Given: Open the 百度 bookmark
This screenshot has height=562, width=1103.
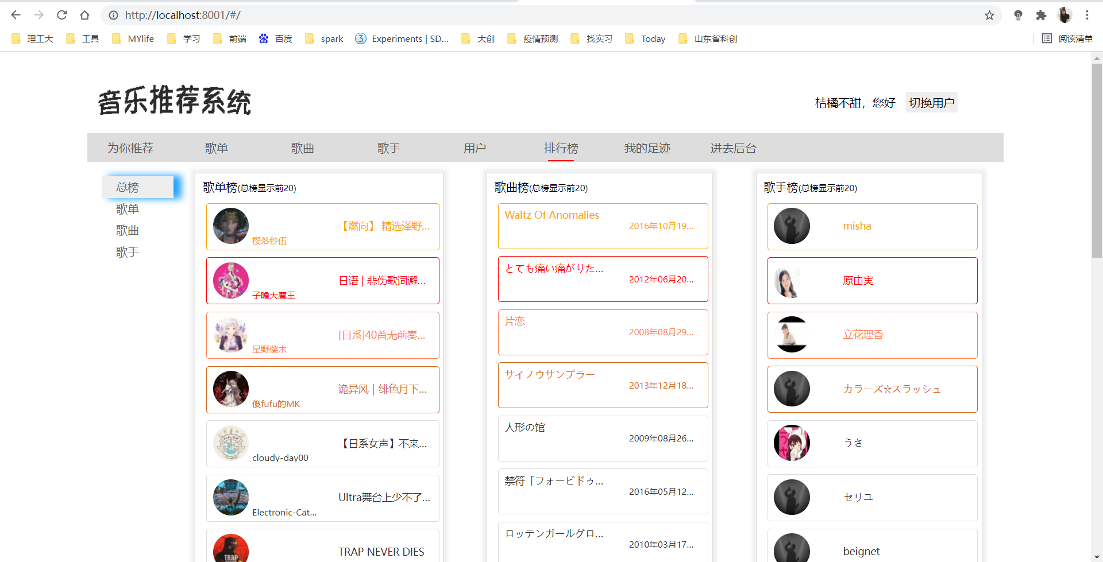Looking at the screenshot, I should tap(276, 38).
